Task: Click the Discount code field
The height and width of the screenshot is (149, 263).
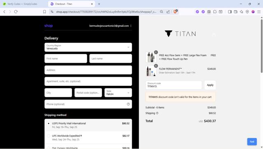Action: coord(174,85)
